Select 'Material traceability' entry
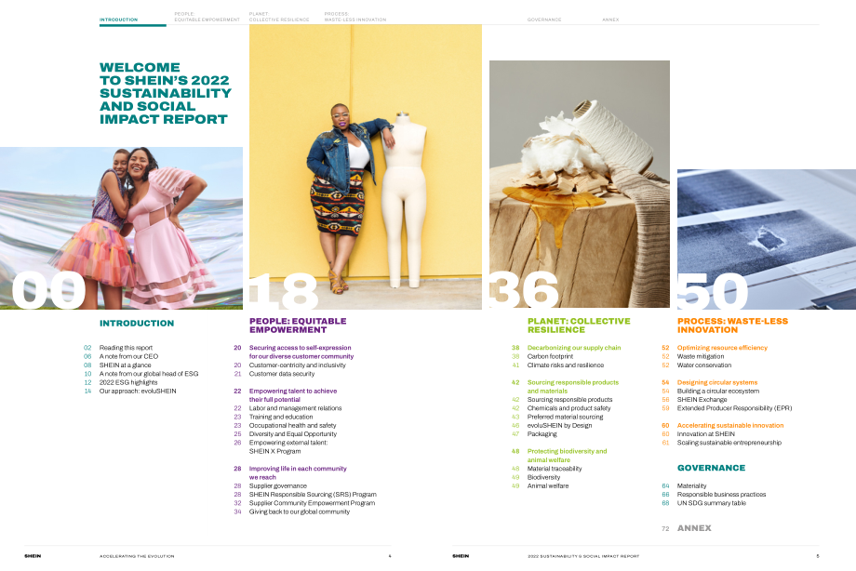 (555, 469)
